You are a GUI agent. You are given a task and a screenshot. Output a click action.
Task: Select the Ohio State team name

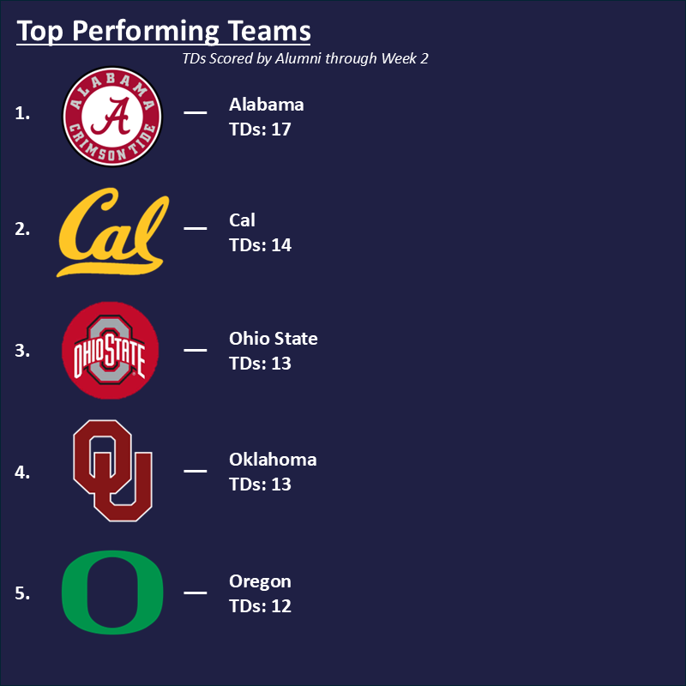tap(274, 339)
